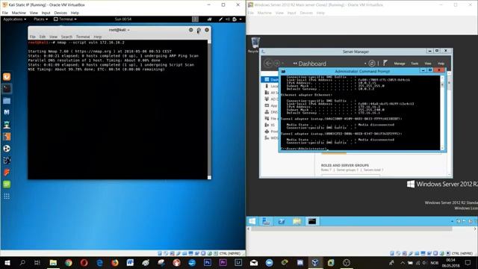The height and width of the screenshot is (269, 478).
Task: Click the Terminal icon in Kali dock
Action: [x=7, y=88]
